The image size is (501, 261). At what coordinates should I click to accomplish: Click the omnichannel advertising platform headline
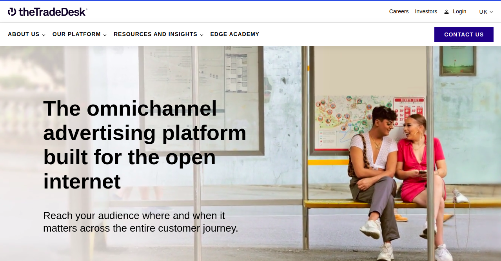pos(144,145)
